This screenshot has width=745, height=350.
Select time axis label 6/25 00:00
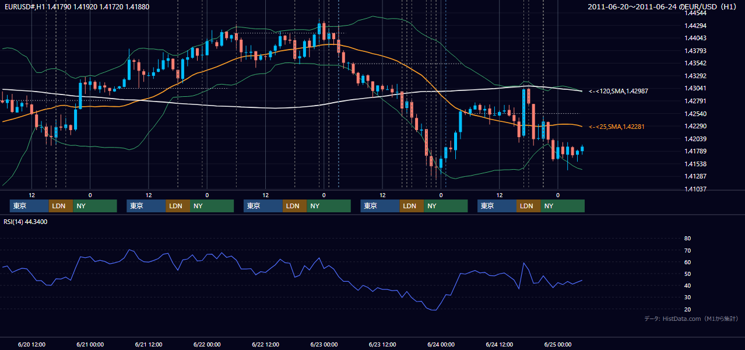click(557, 344)
